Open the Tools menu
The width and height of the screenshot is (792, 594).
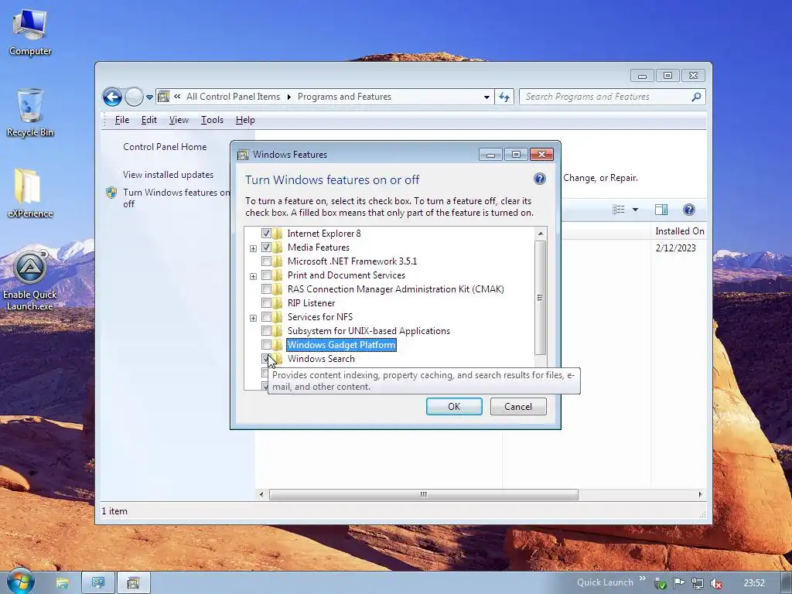pos(212,120)
